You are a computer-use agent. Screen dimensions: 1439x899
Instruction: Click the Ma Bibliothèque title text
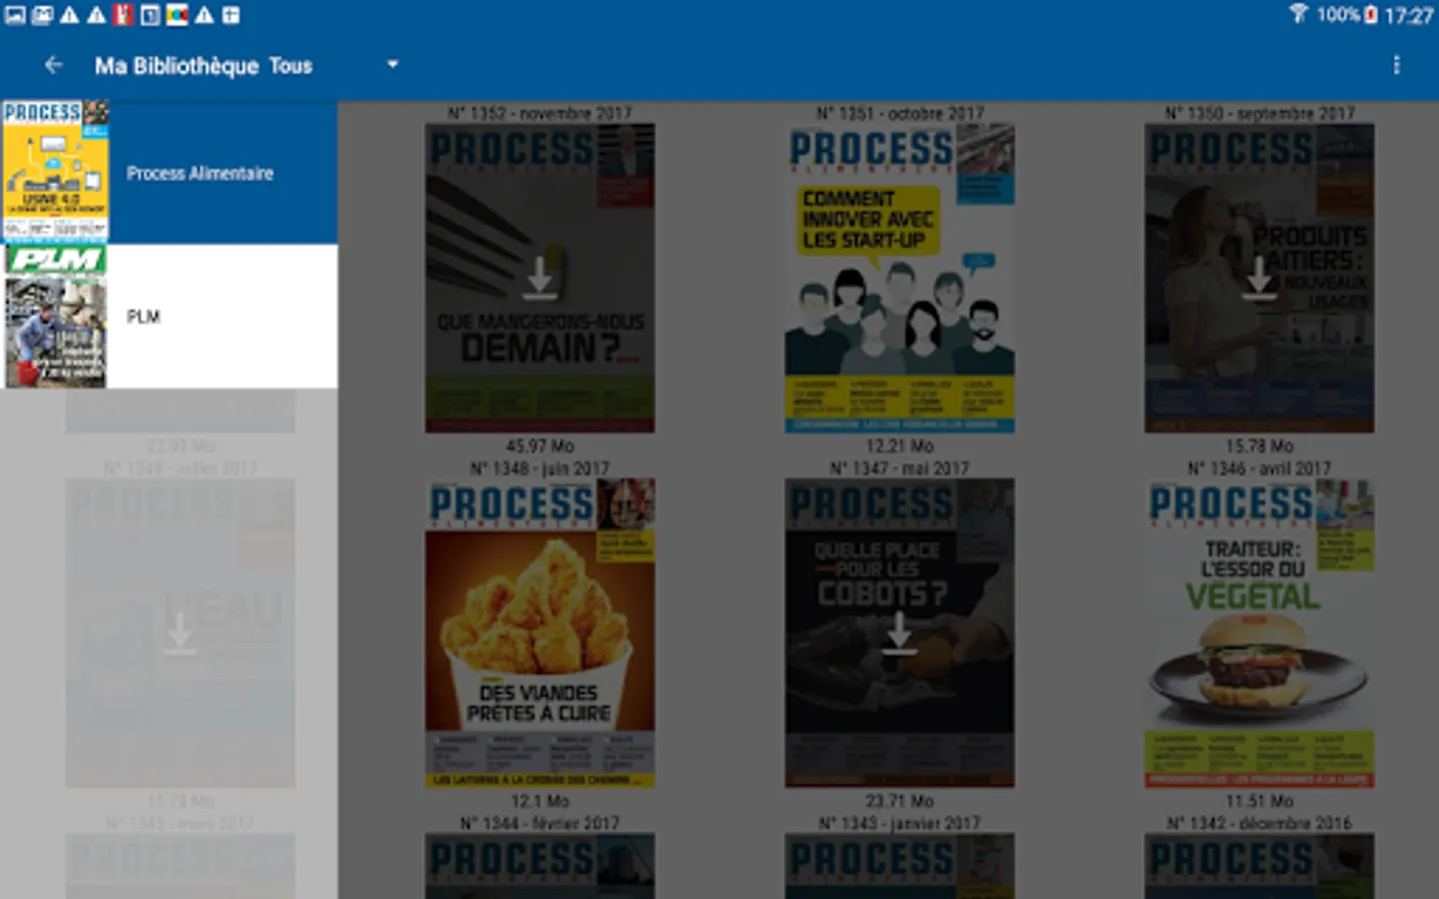coord(177,66)
